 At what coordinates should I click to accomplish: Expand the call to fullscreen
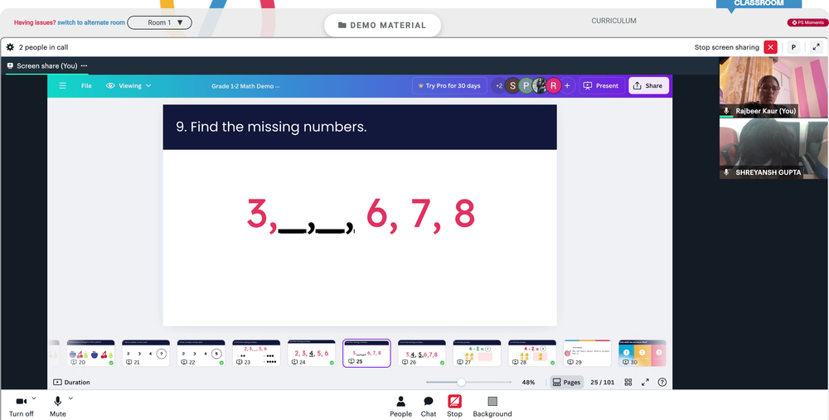(816, 47)
